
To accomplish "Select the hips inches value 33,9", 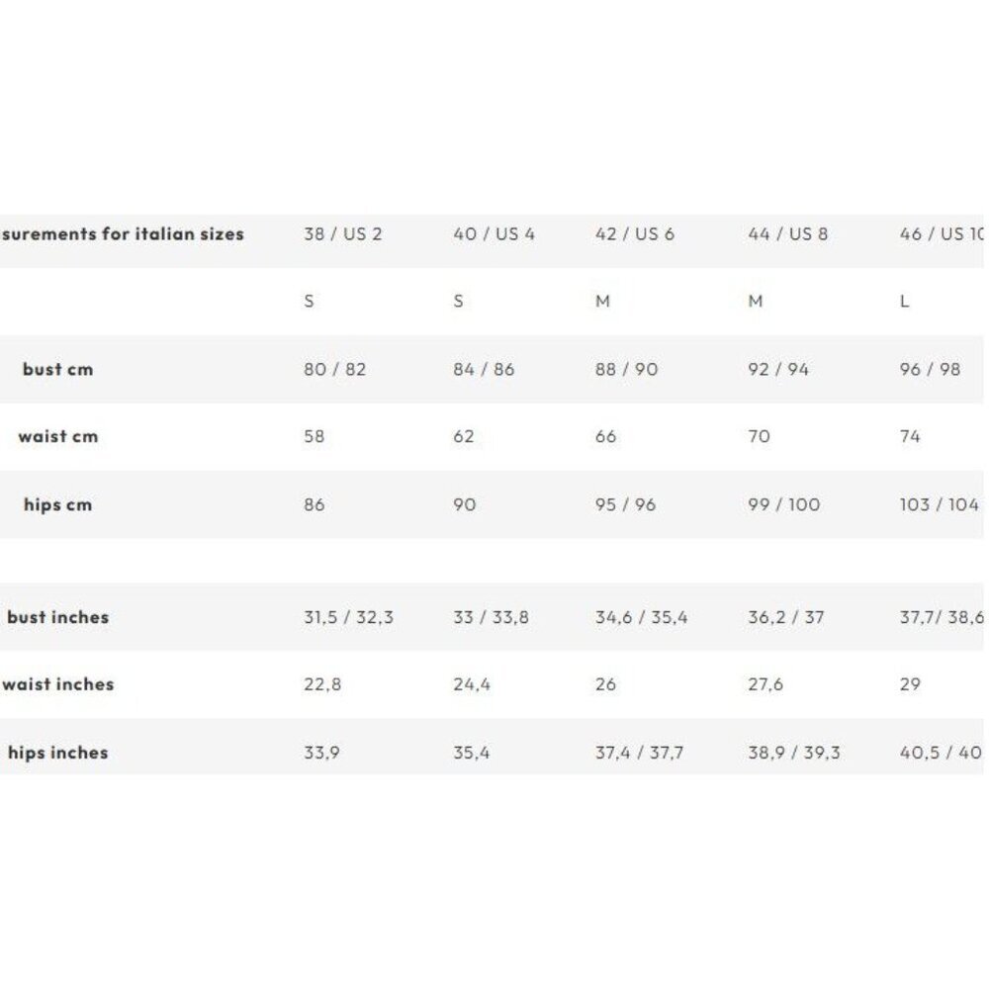I will point(321,753).
